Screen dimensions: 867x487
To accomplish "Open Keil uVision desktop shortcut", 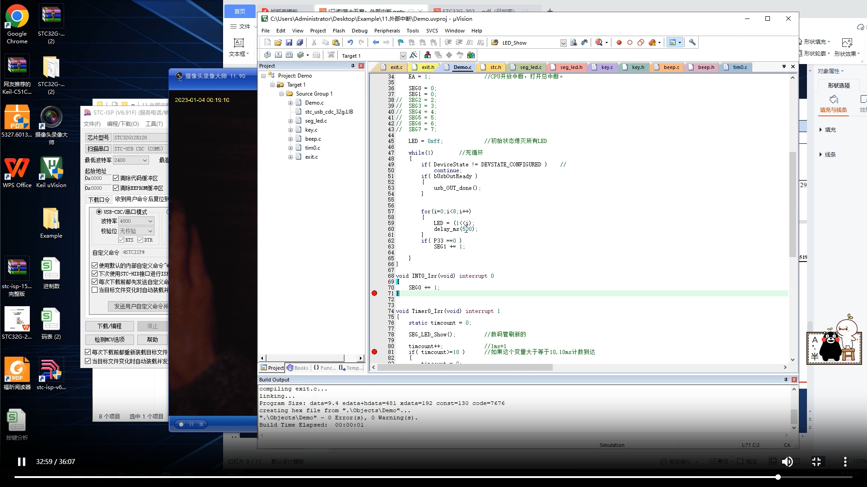I will [x=51, y=172].
